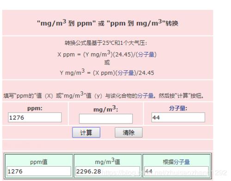Focus the empty mg/m3 input field
Viewport: 231px width, 181px height.
(x=106, y=119)
